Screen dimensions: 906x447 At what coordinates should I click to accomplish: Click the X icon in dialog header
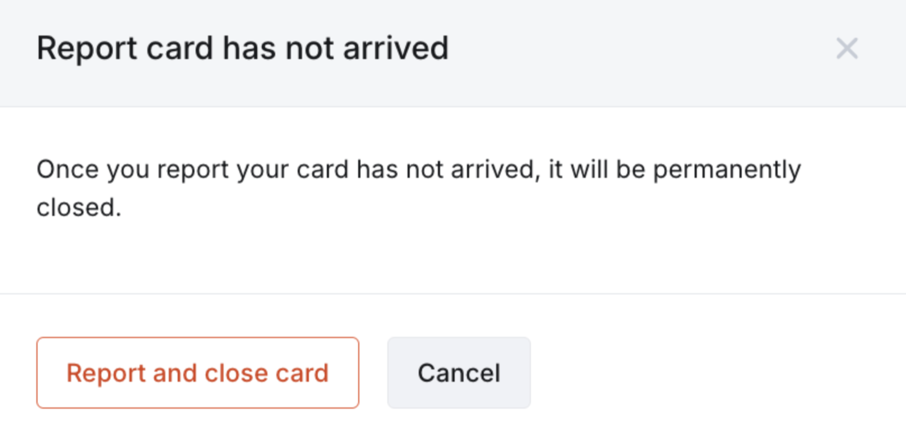(x=847, y=48)
